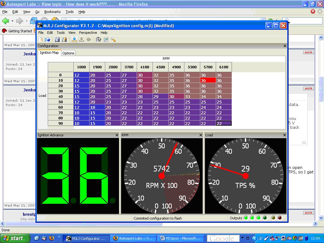Click the MJLJ Configurator title bar dog icon
324x243 pixels.
pos(40,26)
